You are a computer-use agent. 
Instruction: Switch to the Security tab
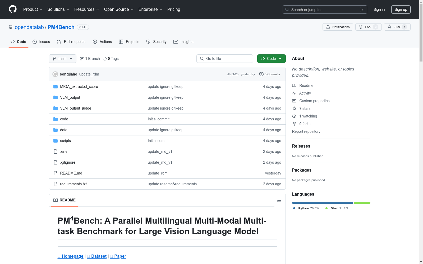(x=157, y=42)
